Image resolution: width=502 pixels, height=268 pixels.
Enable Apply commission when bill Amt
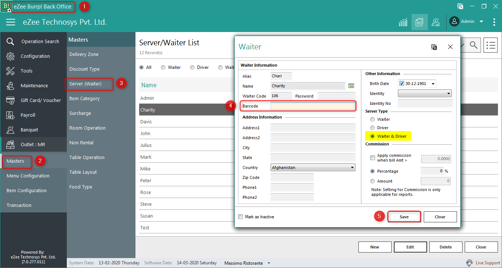[372, 158]
